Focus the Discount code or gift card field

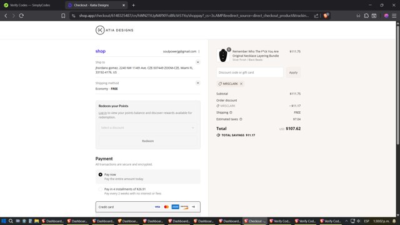(x=250, y=72)
